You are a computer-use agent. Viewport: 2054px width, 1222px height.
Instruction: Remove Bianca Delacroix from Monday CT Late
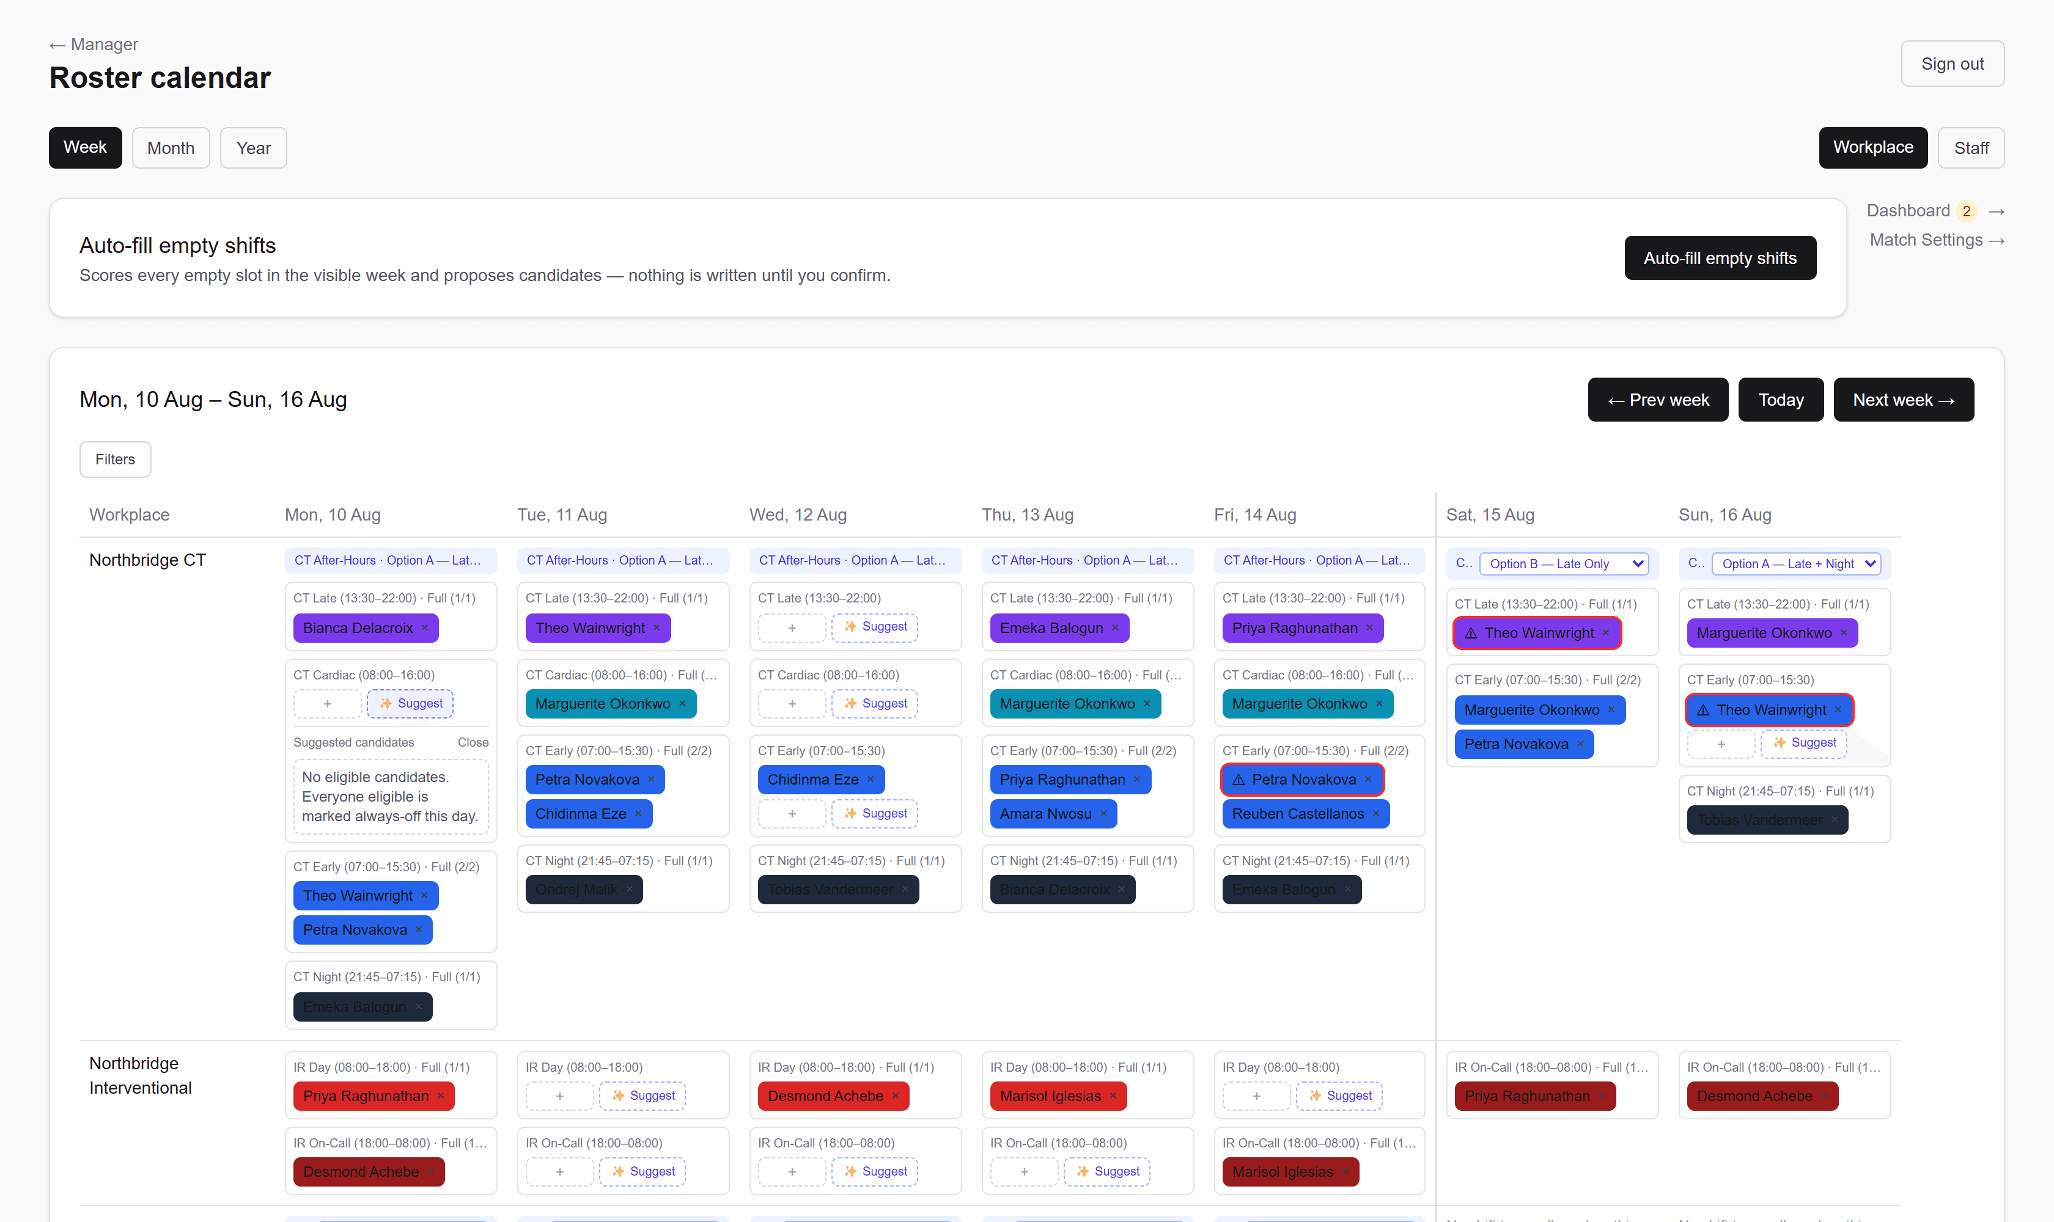(425, 627)
